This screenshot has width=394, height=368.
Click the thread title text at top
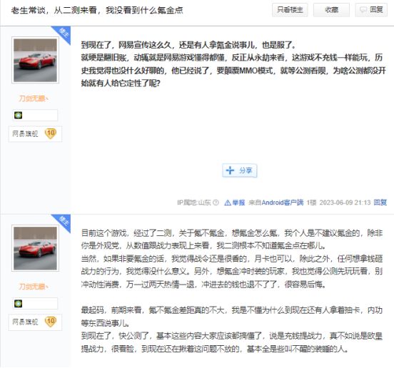click(97, 10)
